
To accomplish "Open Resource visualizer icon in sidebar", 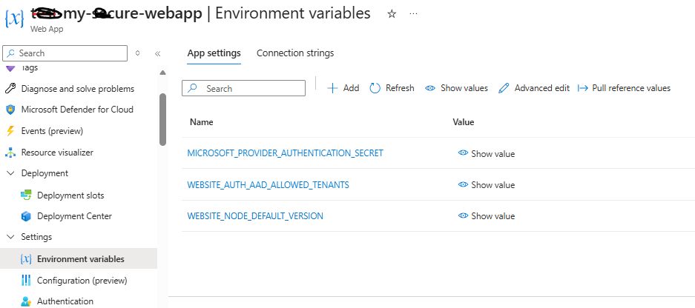I will [10, 153].
